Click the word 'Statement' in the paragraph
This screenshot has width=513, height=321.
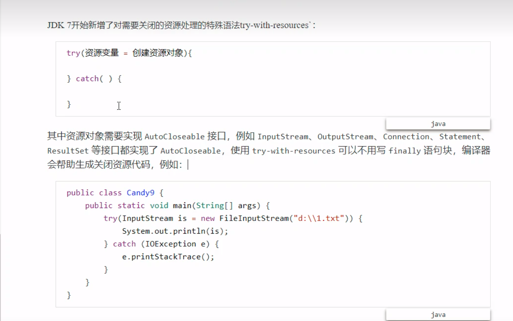point(460,137)
